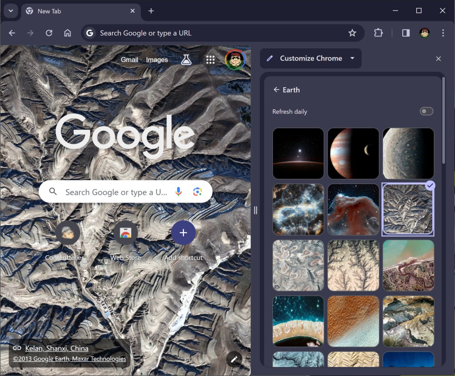The image size is (455, 376).
Task: Close the New Tab tab
Action: [x=132, y=11]
